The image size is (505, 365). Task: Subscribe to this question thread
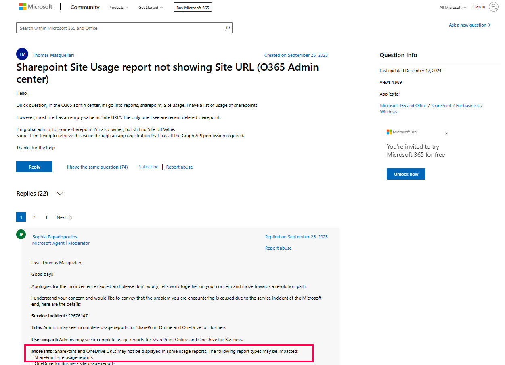point(149,167)
